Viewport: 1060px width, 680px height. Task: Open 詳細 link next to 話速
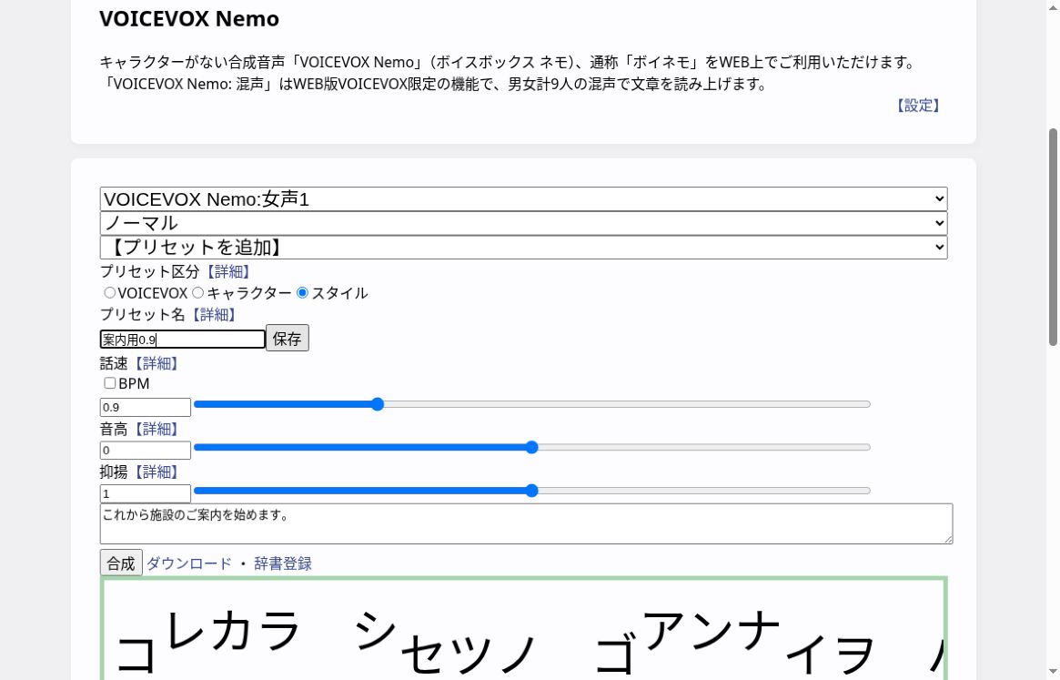coord(156,364)
